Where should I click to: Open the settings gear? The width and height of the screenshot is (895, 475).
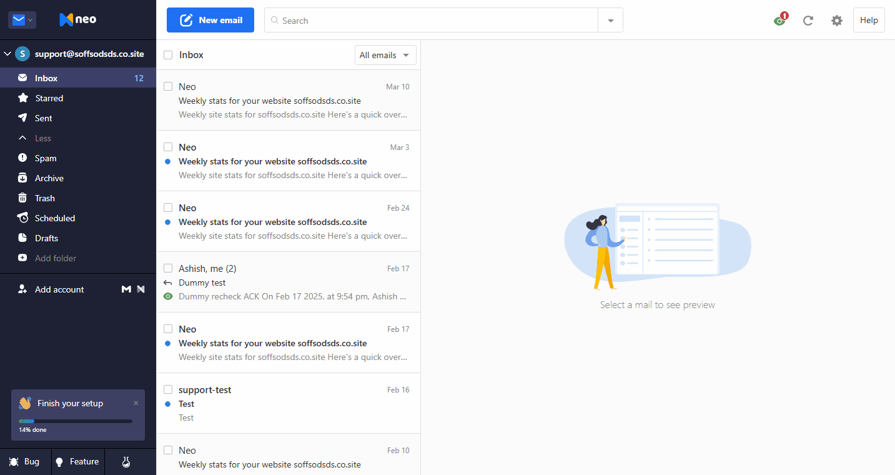click(x=837, y=20)
